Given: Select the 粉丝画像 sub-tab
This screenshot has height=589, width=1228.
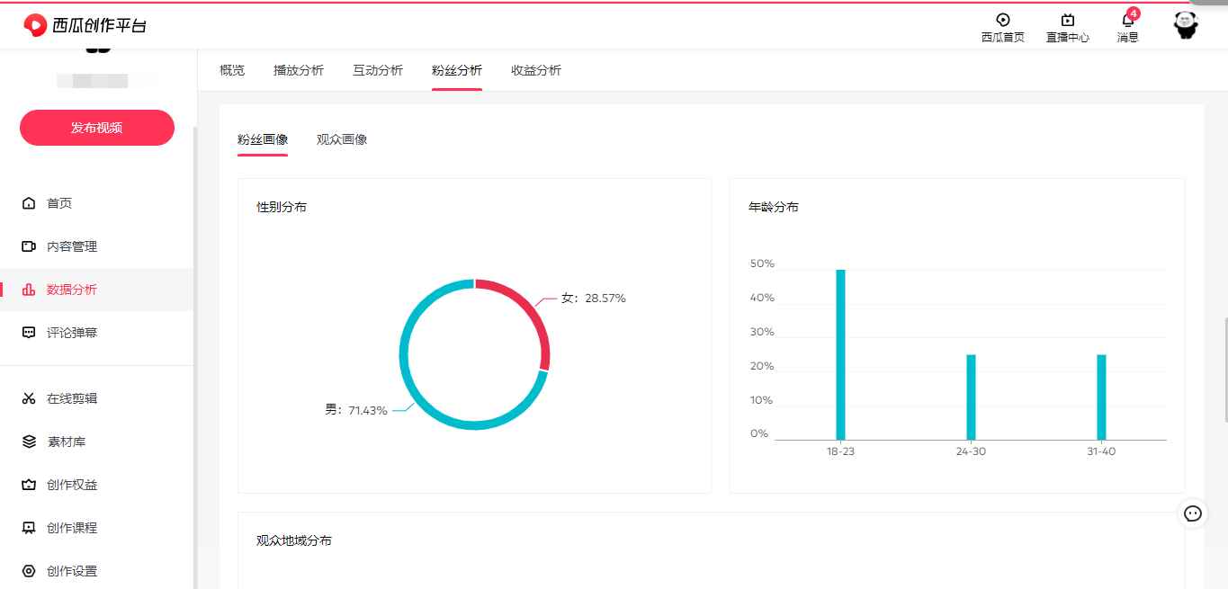Looking at the screenshot, I should (x=263, y=139).
